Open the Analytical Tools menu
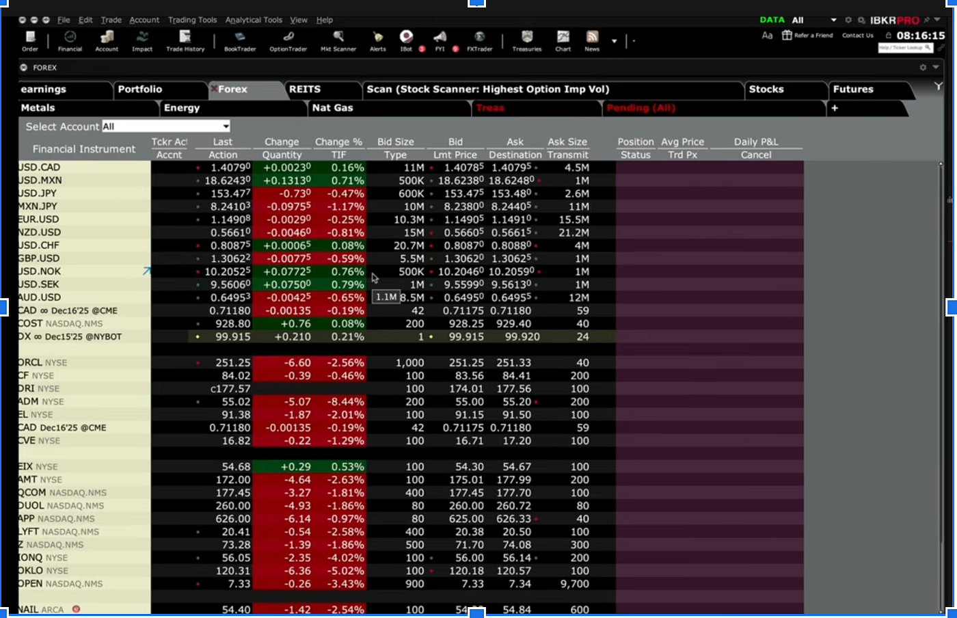 tap(254, 20)
